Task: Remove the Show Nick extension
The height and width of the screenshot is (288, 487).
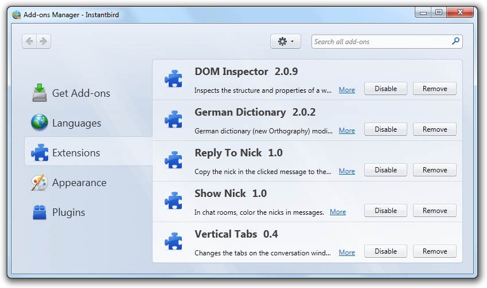Action: 434,211
